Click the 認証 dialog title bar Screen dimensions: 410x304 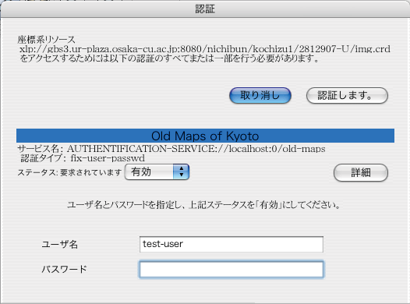tap(205, 9)
